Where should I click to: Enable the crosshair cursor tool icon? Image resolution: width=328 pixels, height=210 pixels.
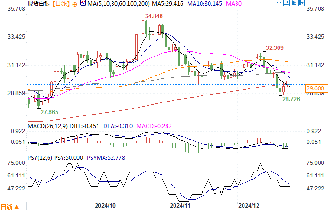coord(279,4)
